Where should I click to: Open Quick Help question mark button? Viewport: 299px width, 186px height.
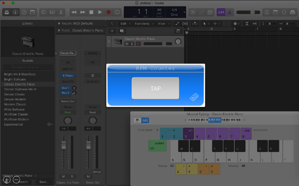point(24,12)
